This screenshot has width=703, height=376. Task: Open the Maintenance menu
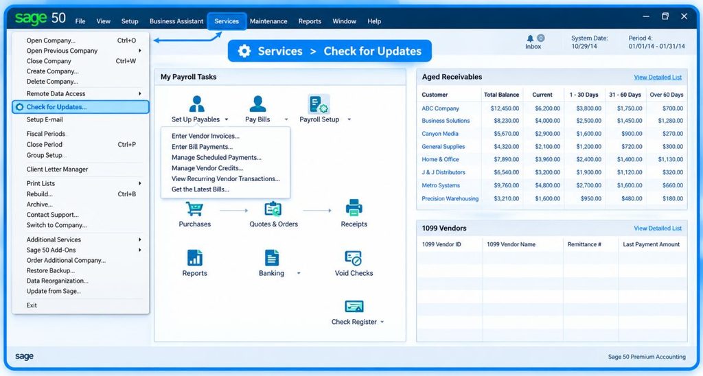[x=268, y=21]
